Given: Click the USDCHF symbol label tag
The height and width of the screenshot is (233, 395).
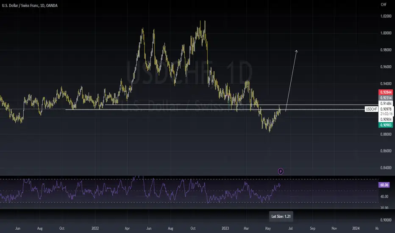Looking at the screenshot, I should [x=371, y=109].
